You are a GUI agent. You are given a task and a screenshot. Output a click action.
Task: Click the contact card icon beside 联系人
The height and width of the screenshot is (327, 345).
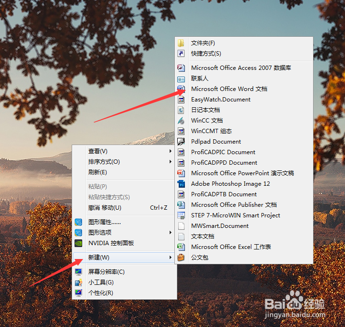181,79
